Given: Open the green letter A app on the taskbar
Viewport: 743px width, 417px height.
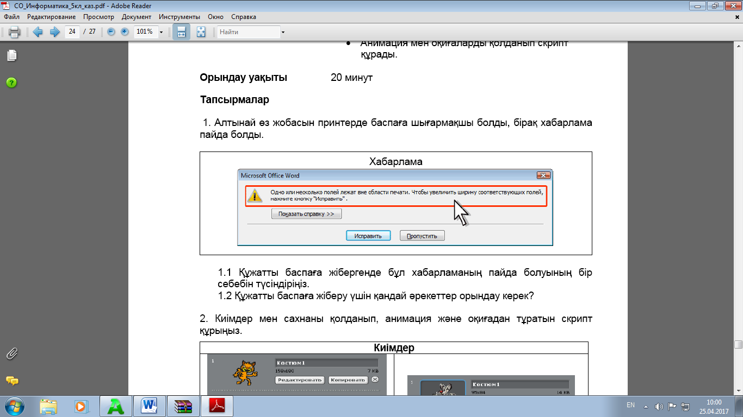Looking at the screenshot, I should pos(116,406).
